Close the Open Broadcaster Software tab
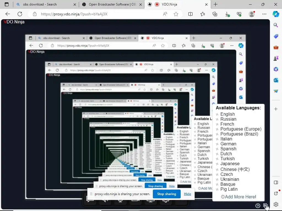Screen dimensions: 282x211 (x=141, y=4)
